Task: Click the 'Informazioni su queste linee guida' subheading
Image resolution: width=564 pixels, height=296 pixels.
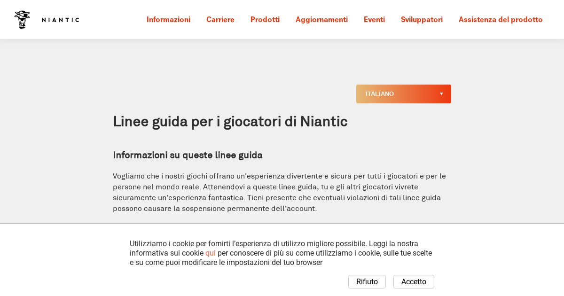Action: [x=188, y=156]
